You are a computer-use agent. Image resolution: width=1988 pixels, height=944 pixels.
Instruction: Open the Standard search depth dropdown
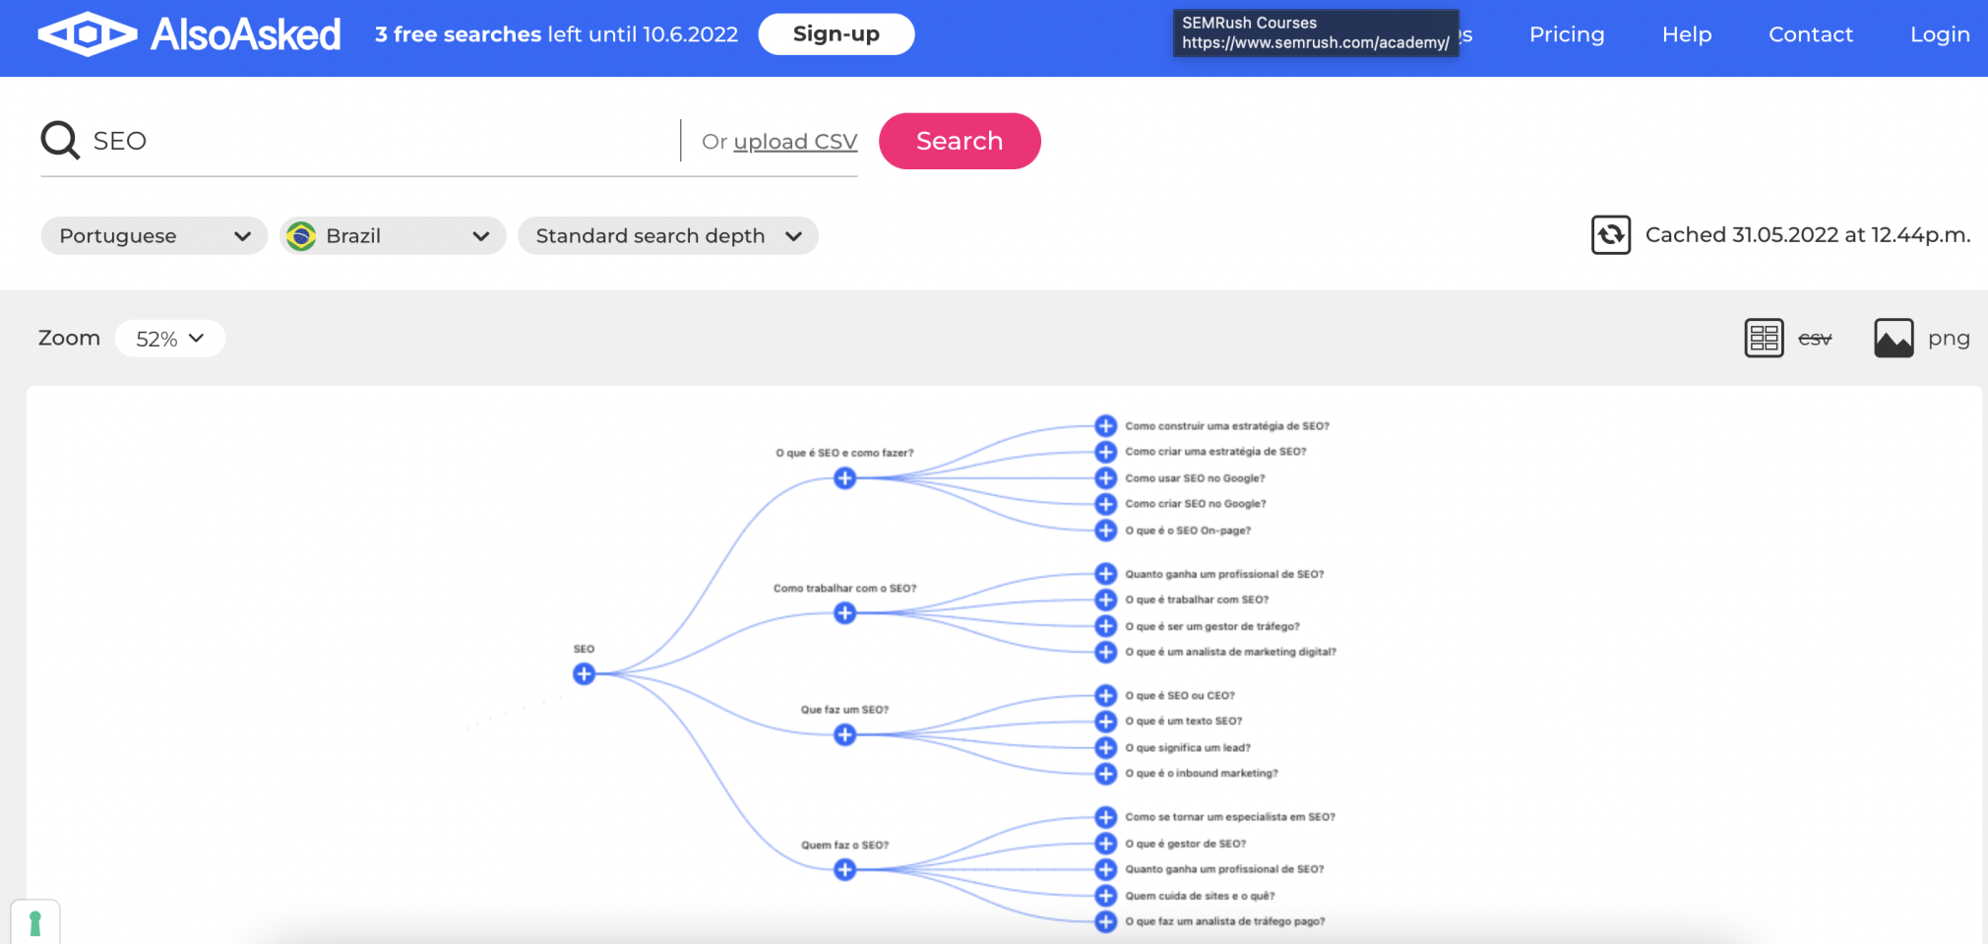(667, 236)
